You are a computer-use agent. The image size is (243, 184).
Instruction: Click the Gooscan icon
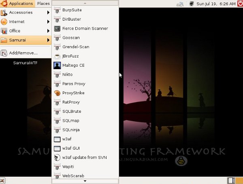57,38
